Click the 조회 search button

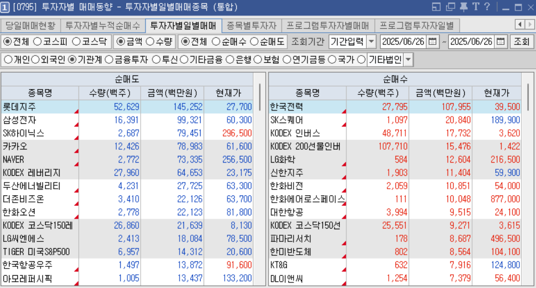point(522,42)
